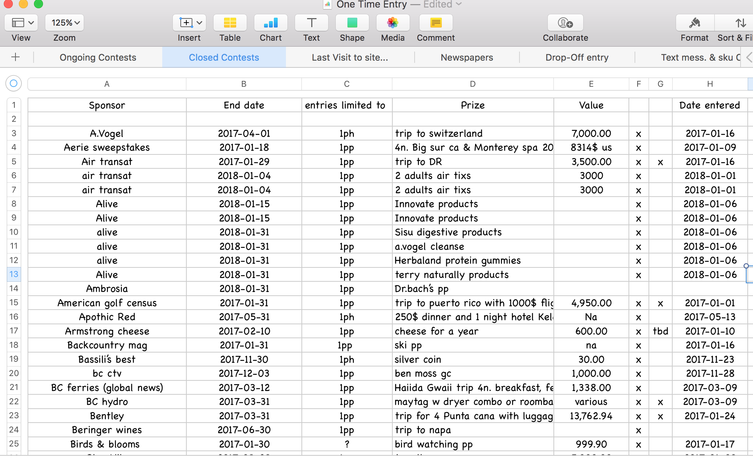Select 'BC ferries (global news)' cell
The image size is (753, 458).
(x=107, y=388)
